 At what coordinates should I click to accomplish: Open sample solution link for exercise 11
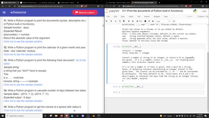coord(23,42)
